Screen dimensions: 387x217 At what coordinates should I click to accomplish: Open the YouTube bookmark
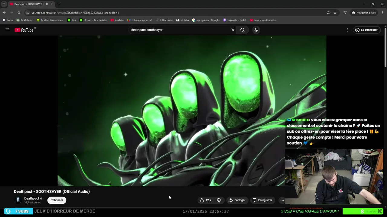click(117, 20)
